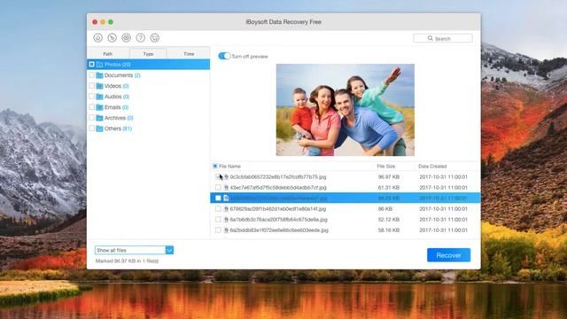Select file 0c3cbfab...77b75.jpg
567x319 pixels.
pyautogui.click(x=278, y=177)
